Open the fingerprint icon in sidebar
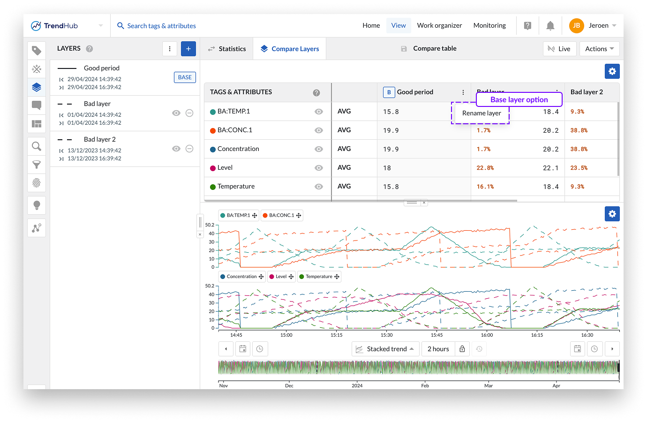647x422 pixels. click(x=37, y=183)
